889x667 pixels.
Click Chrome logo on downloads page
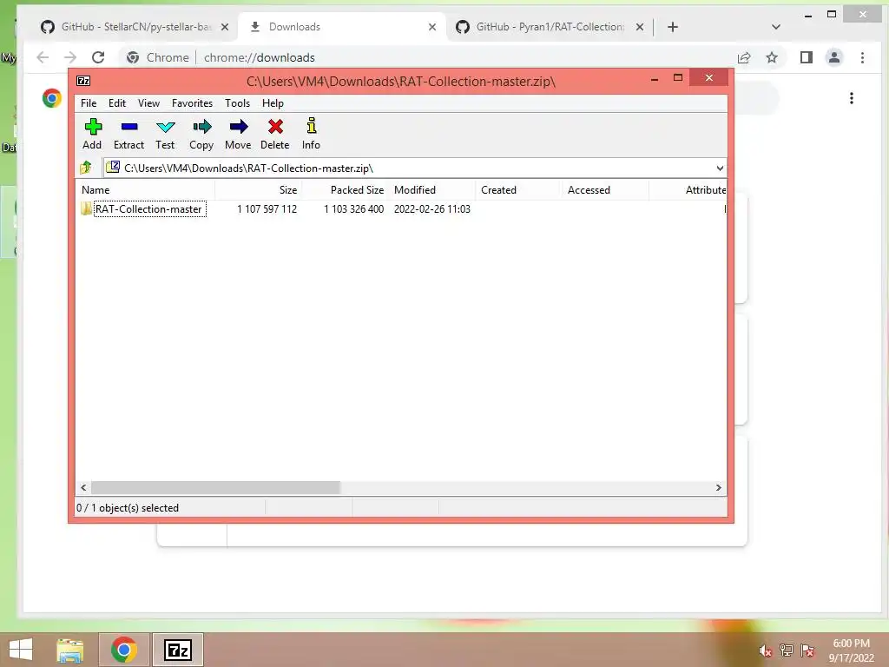click(x=51, y=98)
